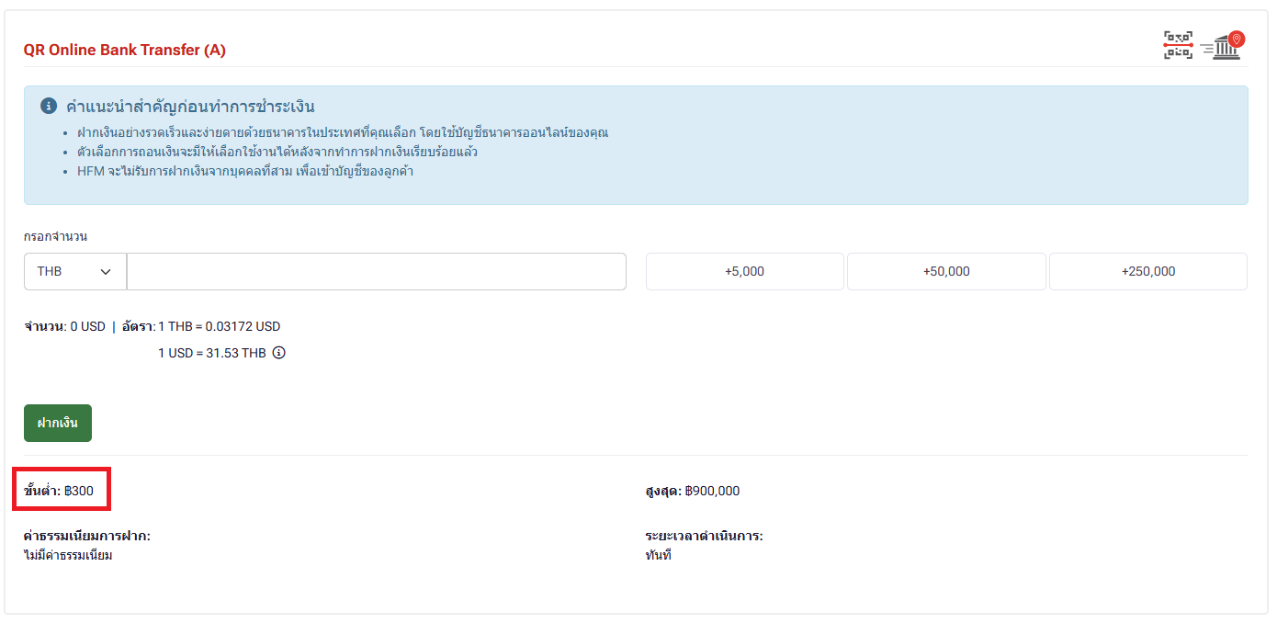The width and height of the screenshot is (1277, 623).
Task: Click the bank building location icon
Action: tap(1226, 45)
